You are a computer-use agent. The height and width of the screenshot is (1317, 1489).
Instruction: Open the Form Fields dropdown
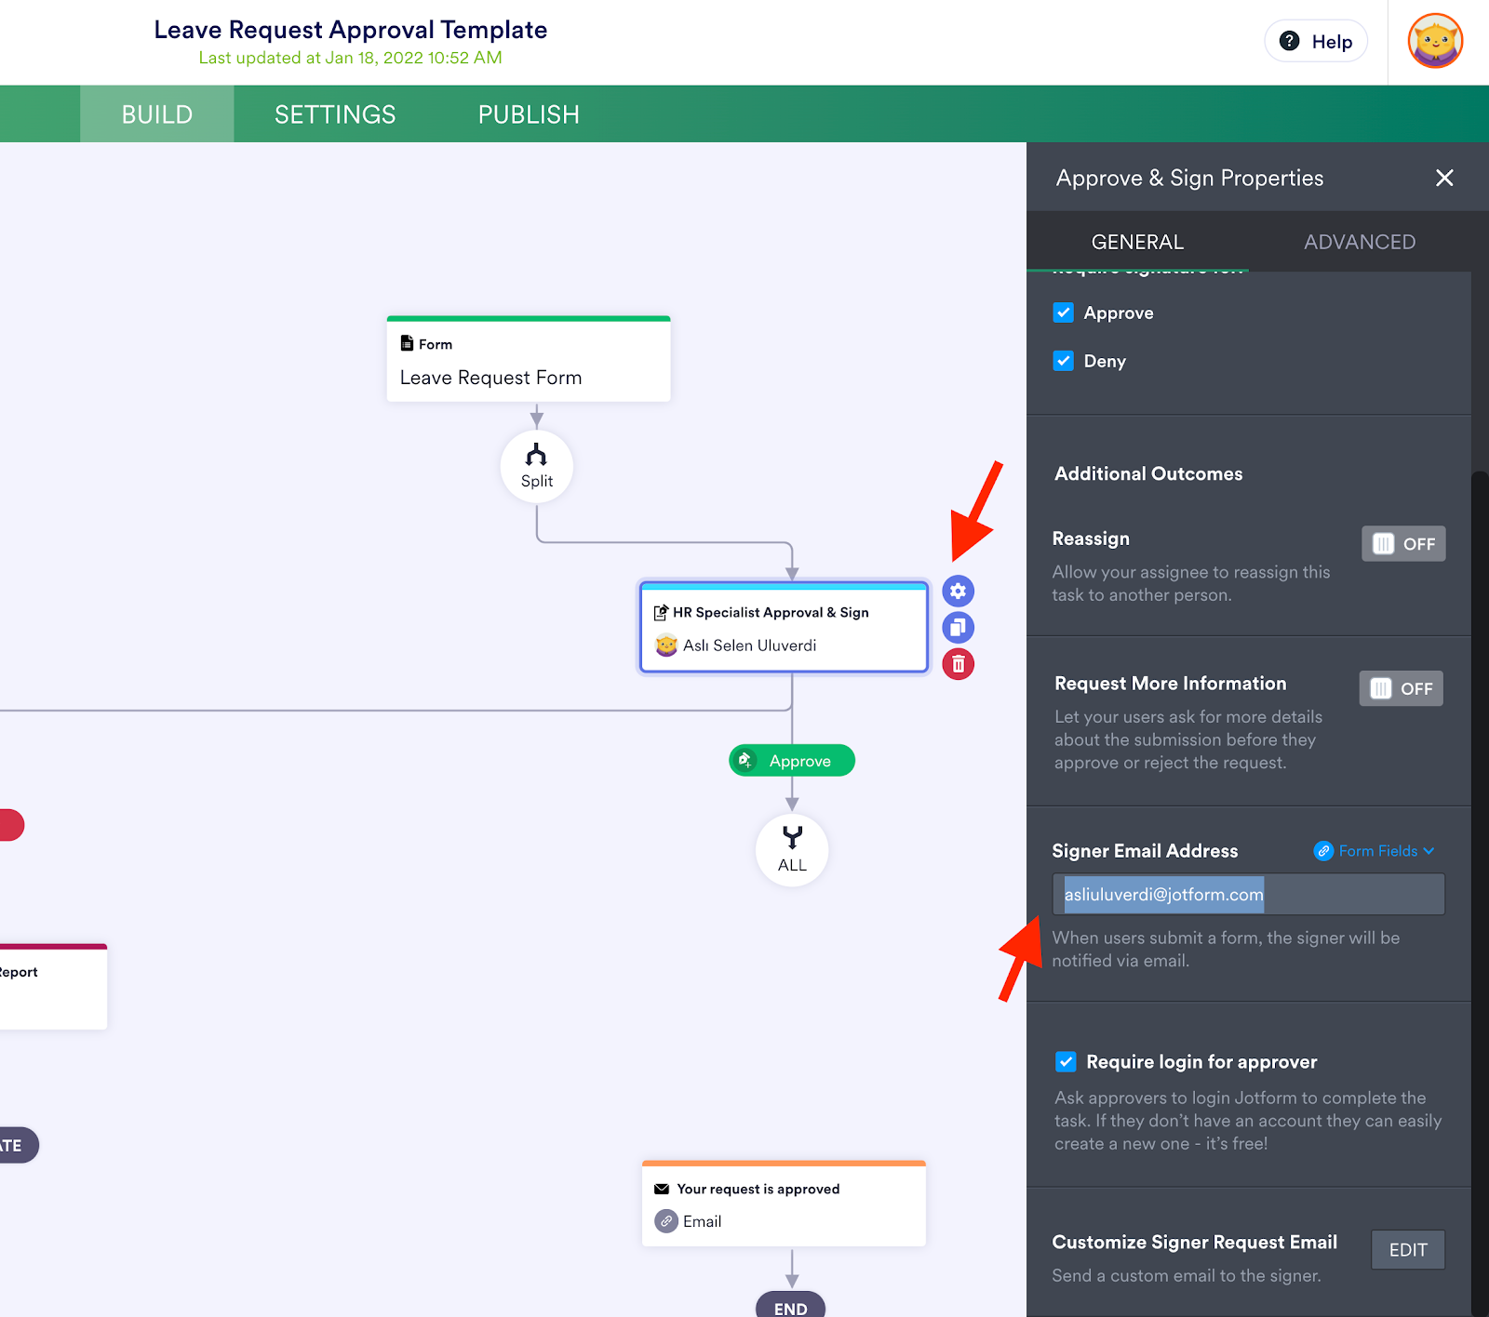(1374, 850)
